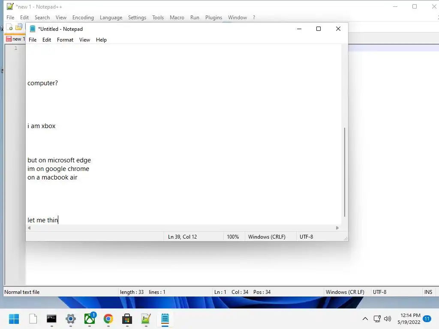439x329 pixels.
Task: Open Settings gear in the taskbar
Action: (71, 319)
